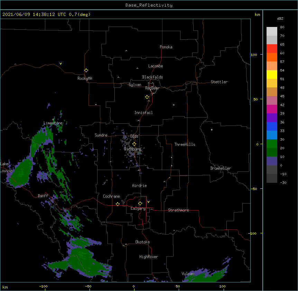
Task: Click the Lacombe town label
Action: coord(156,66)
